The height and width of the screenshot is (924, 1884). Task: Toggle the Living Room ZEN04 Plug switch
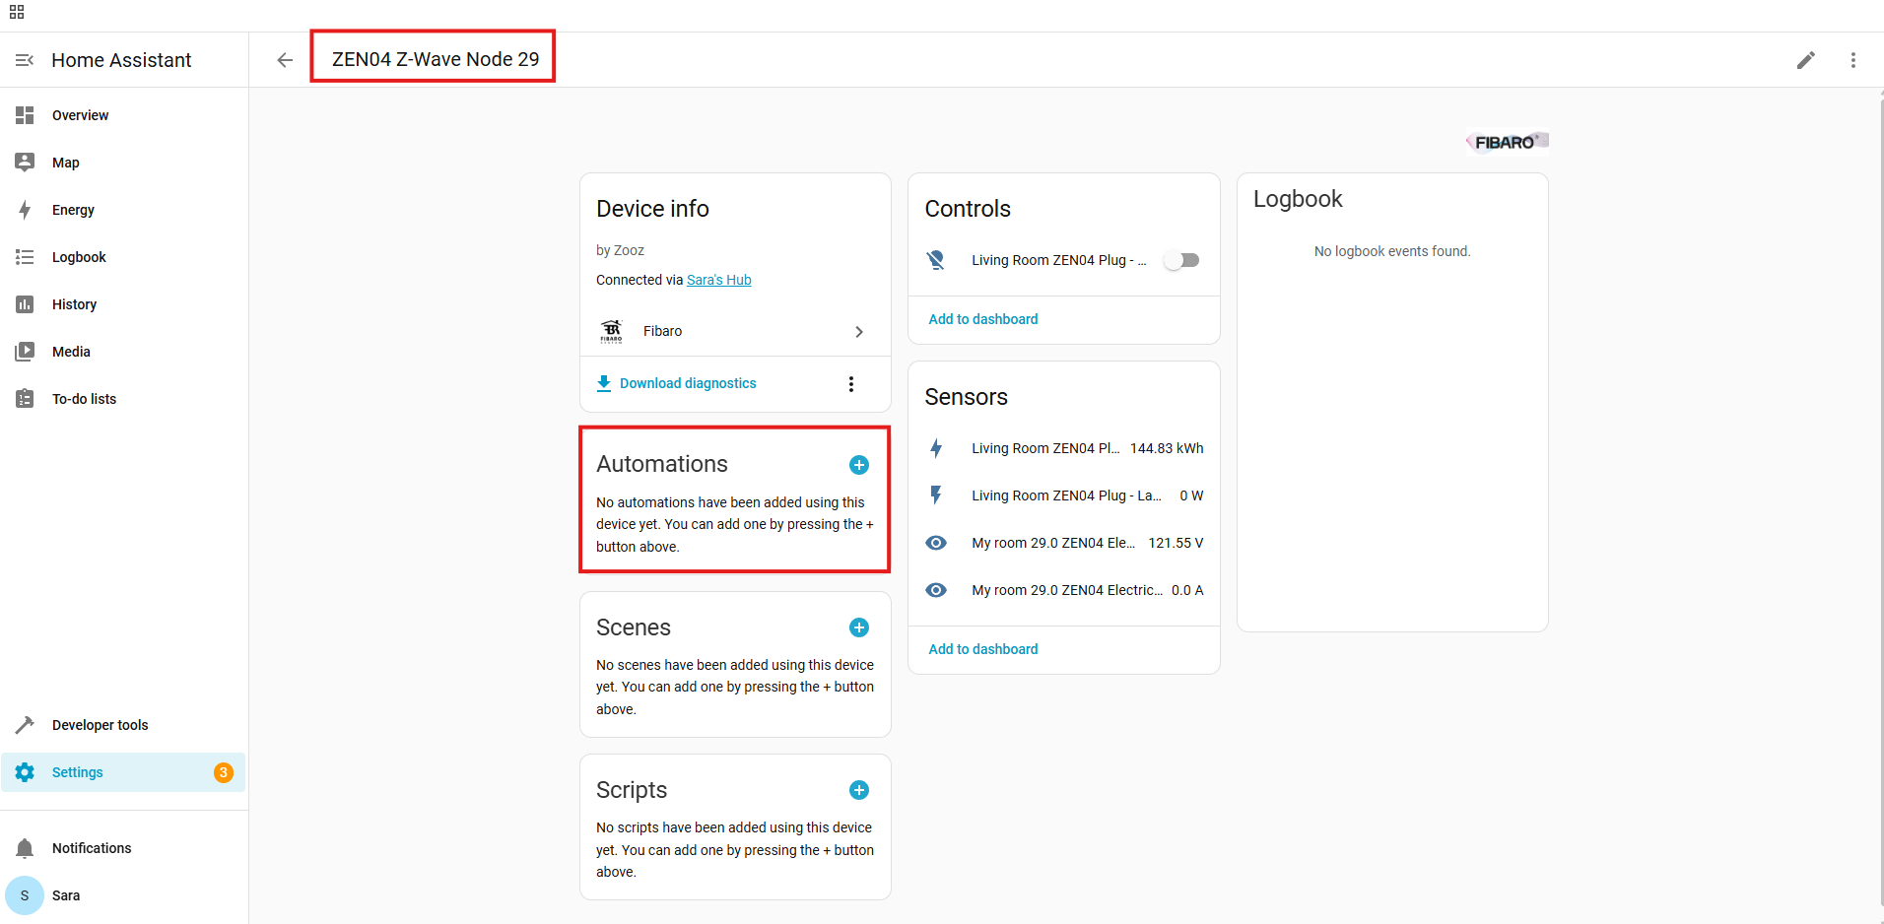click(x=1180, y=260)
